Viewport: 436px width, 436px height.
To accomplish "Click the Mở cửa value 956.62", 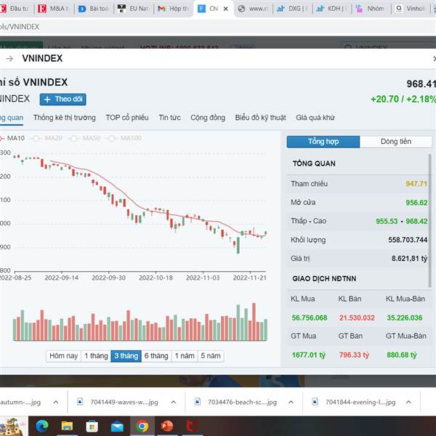I will click(416, 203).
